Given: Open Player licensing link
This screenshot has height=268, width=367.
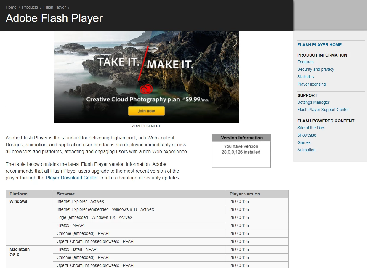Looking at the screenshot, I should coord(312,84).
